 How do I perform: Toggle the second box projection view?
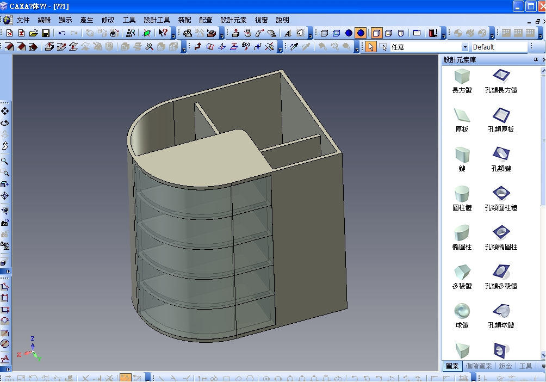[389, 33]
